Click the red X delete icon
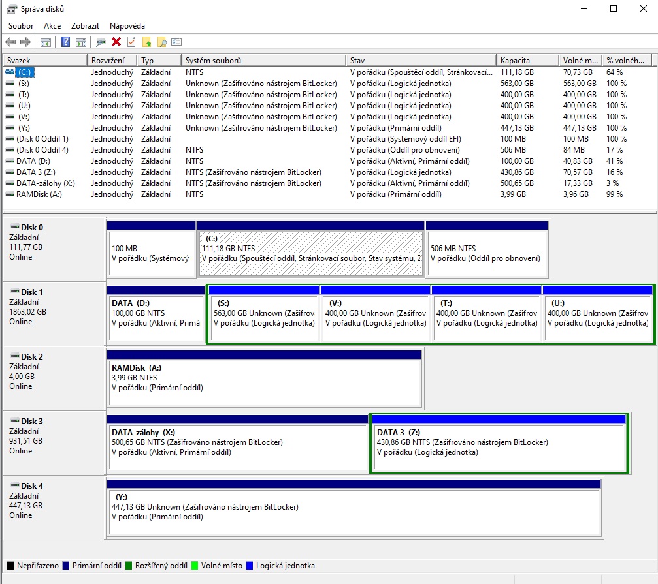 [116, 42]
